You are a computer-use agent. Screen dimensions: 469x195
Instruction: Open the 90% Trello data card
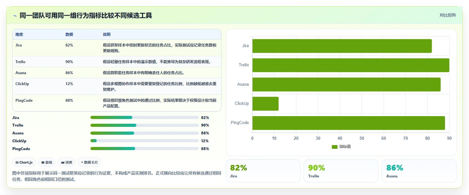click(x=341, y=171)
